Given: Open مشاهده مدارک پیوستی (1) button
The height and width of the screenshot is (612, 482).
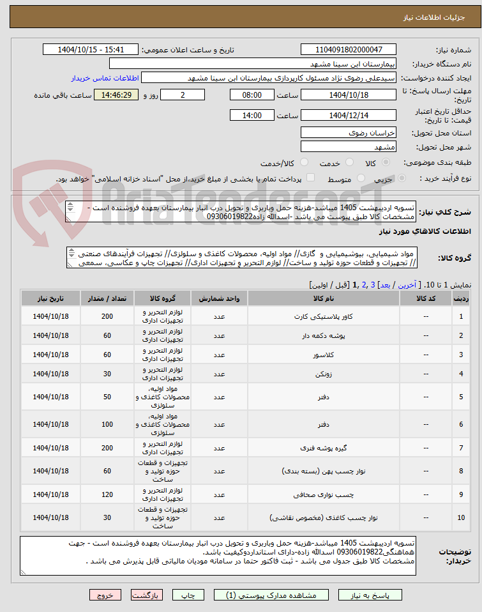Looking at the screenshot, I should [271, 595].
